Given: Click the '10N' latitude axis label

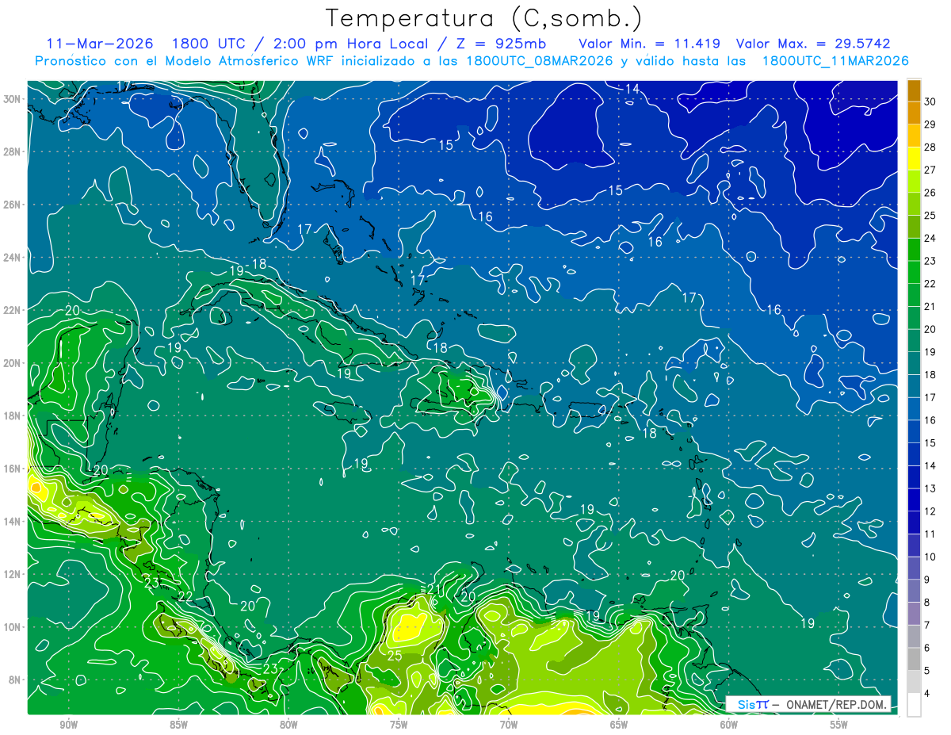Looking at the screenshot, I should point(13,626).
